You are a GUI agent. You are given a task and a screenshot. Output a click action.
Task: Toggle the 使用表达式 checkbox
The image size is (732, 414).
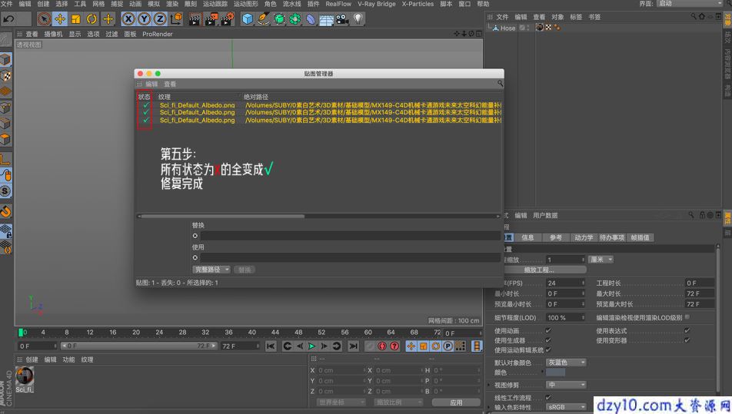pos(687,330)
